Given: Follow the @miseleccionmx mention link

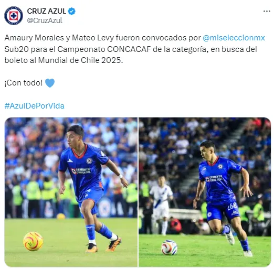Looking at the screenshot, I should pyautogui.click(x=234, y=38).
